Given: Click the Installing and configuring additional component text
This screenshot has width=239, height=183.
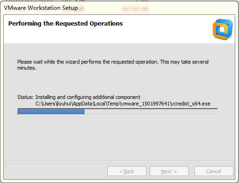Looking at the screenshot, I should click(88, 97).
